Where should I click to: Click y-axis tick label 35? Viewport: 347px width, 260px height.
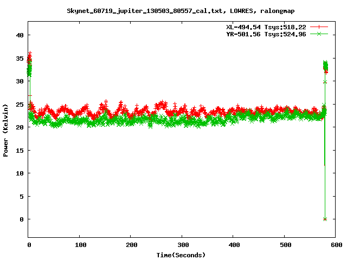pyautogui.click(x=20, y=58)
